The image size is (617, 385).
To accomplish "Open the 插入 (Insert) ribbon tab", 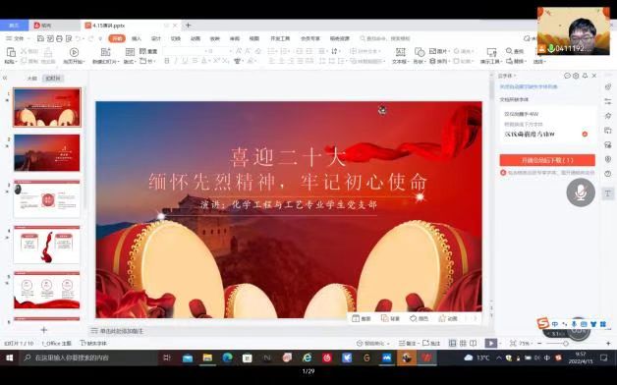I will point(137,38).
